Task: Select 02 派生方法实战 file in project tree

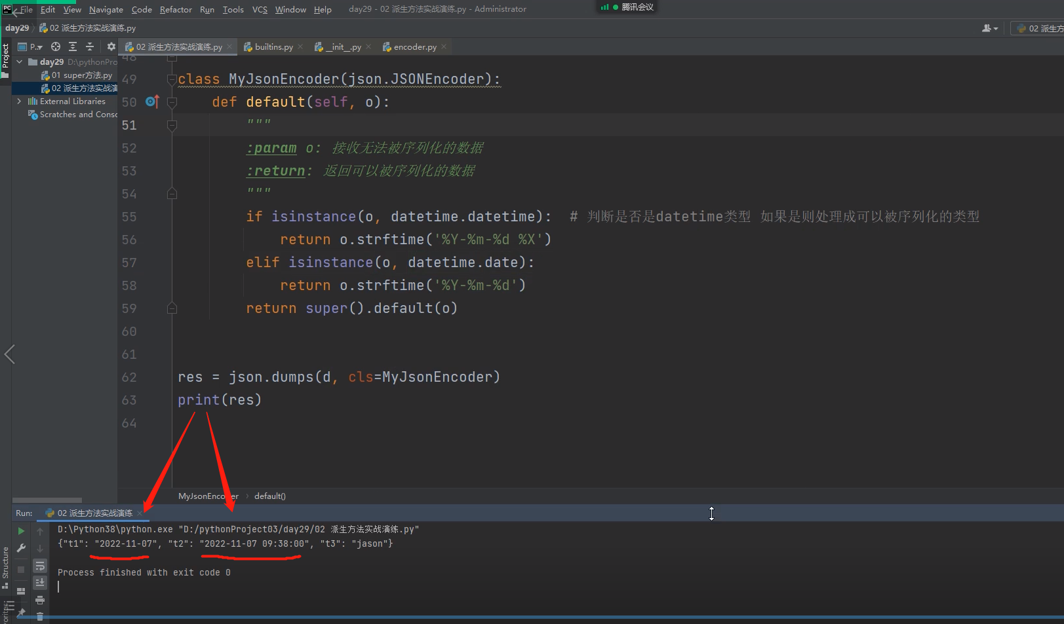Action: pyautogui.click(x=79, y=88)
